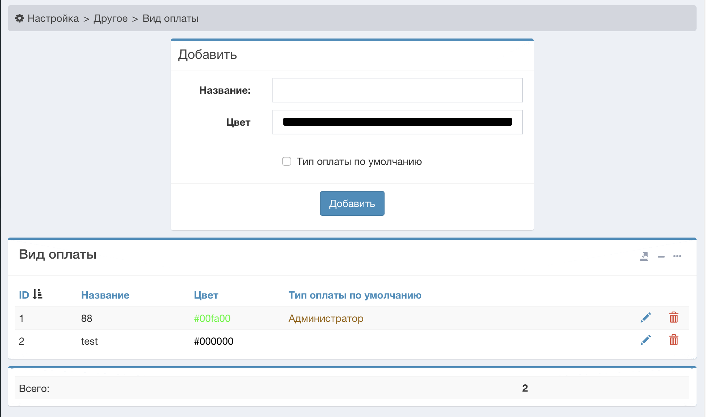Open Настройка in the breadcrumb
The height and width of the screenshot is (417, 706).
point(53,18)
